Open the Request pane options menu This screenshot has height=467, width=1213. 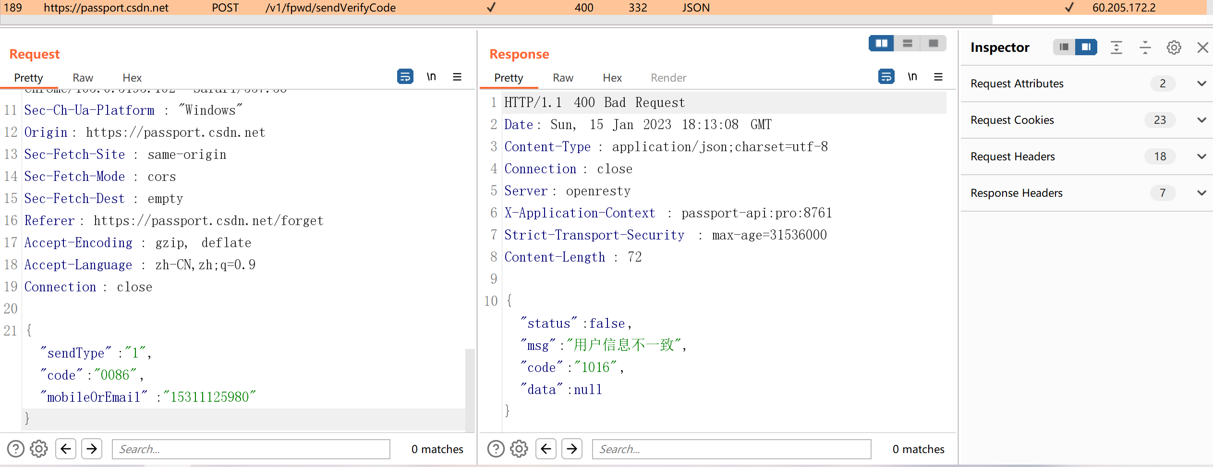point(457,77)
